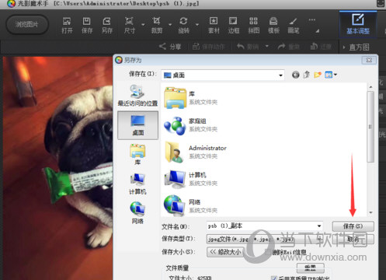Screen dimensions: 386x280
Task: Expand the 文件名 filename dropdown arrow
Action: 319,226
